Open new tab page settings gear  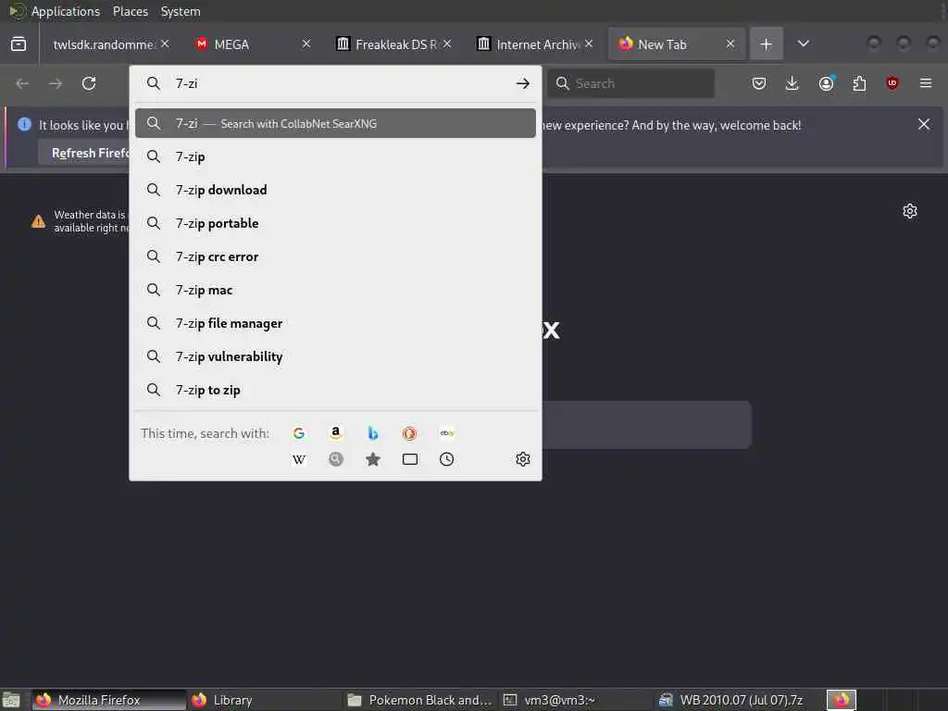[910, 211]
